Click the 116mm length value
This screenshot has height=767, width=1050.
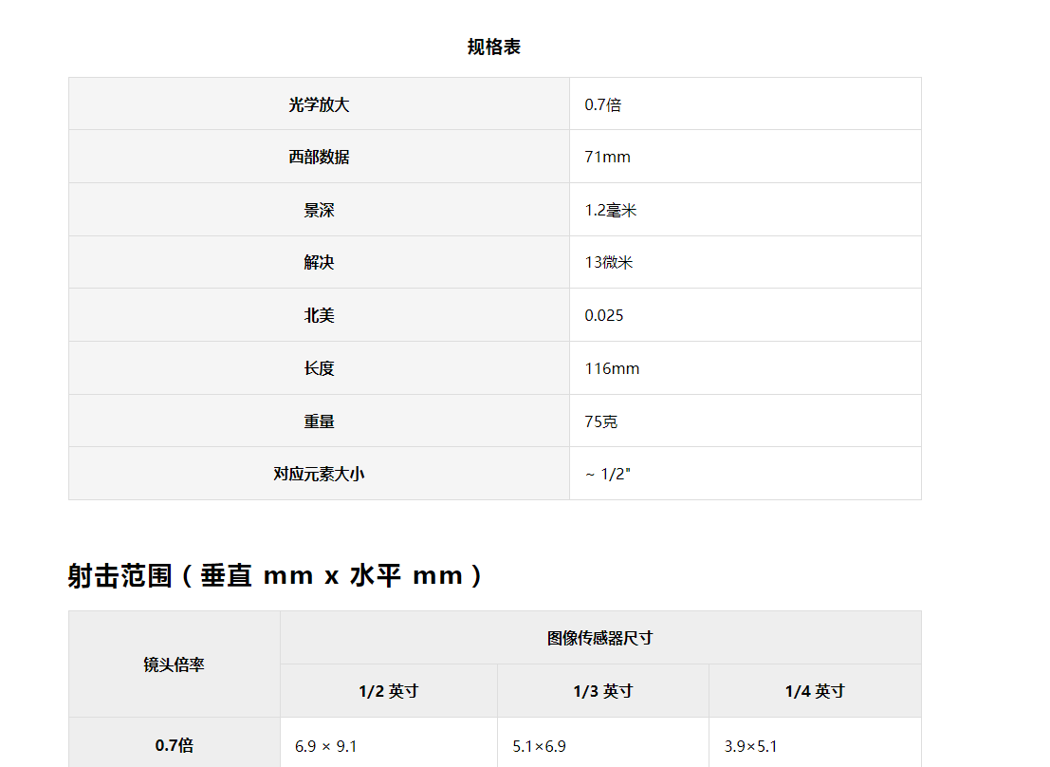tap(612, 368)
